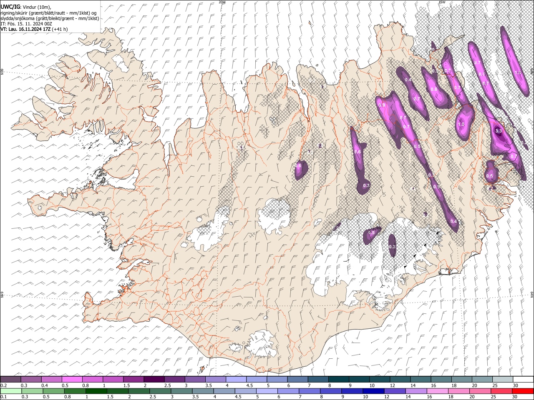The height and width of the screenshot is (400, 534).
Task: Click the white swatch labelled 30 in upper scale
Action: 523,380
